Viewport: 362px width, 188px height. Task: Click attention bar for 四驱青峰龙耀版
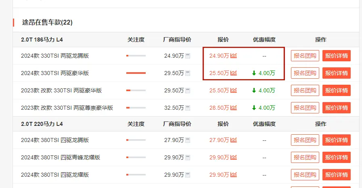click(x=136, y=157)
